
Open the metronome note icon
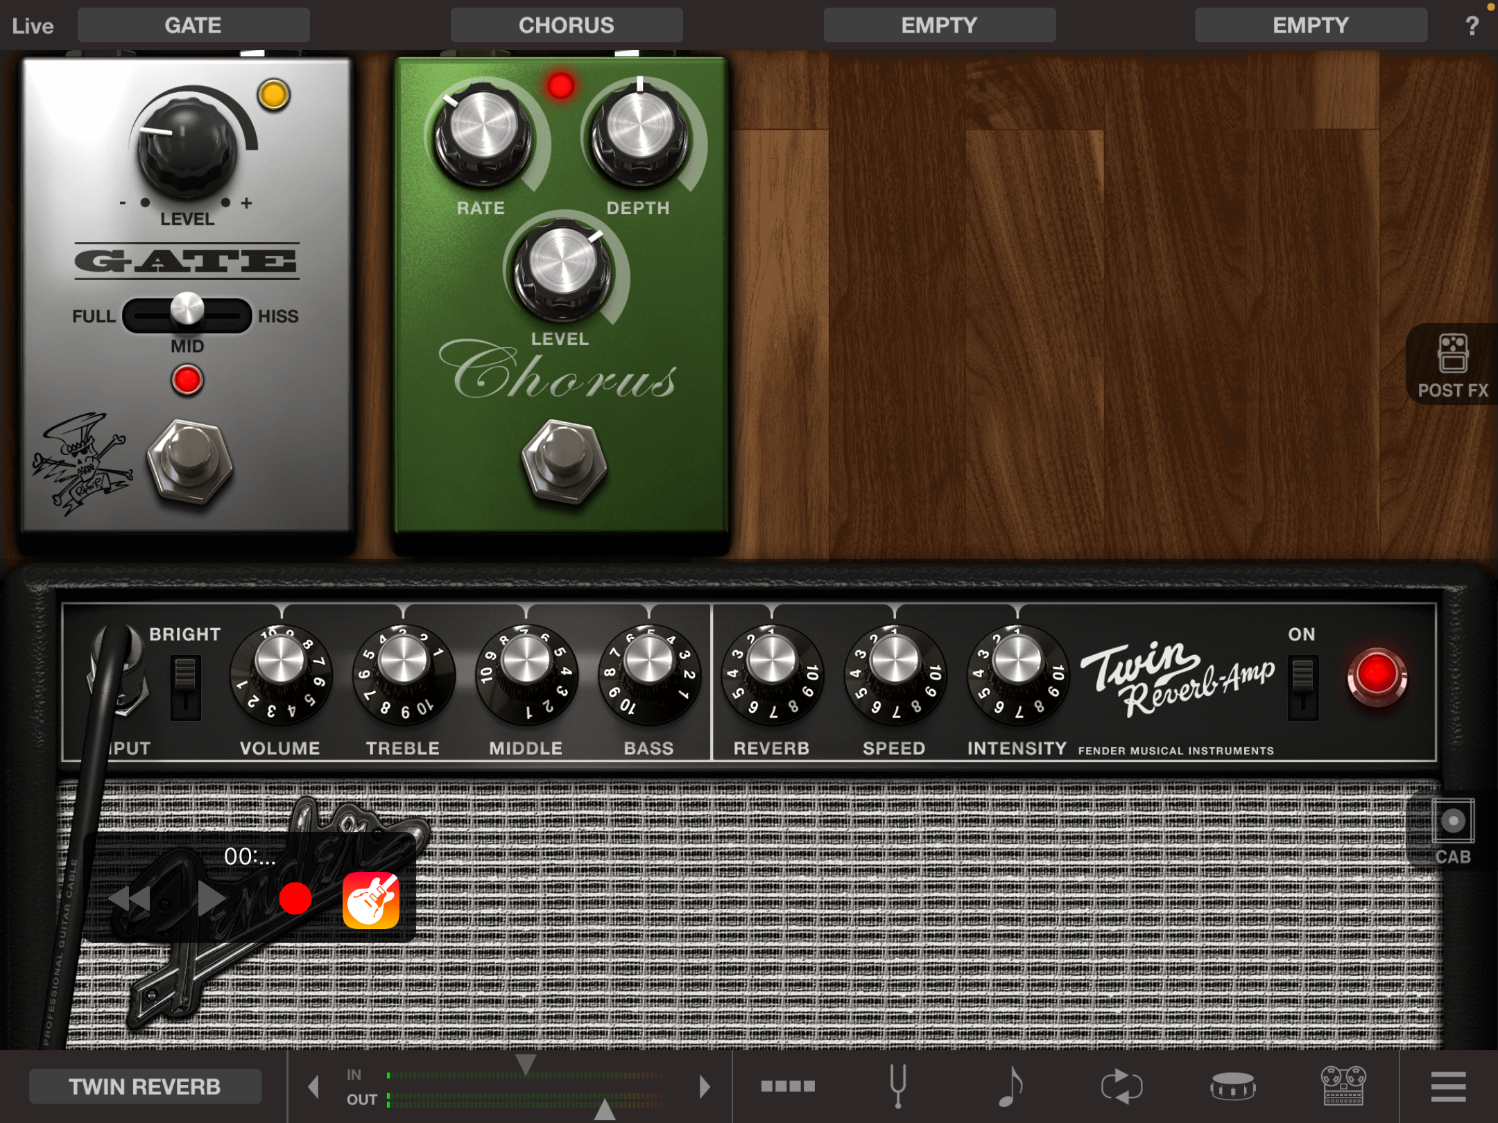coord(1010,1086)
